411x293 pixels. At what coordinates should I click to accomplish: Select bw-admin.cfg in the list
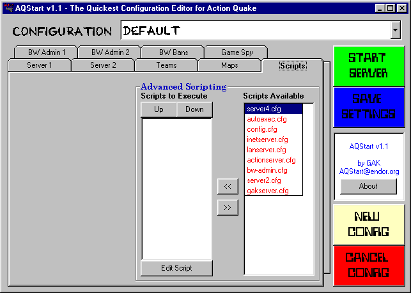coord(274,170)
